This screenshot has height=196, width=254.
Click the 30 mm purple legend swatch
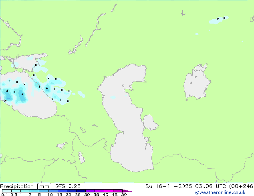tap(90, 191)
